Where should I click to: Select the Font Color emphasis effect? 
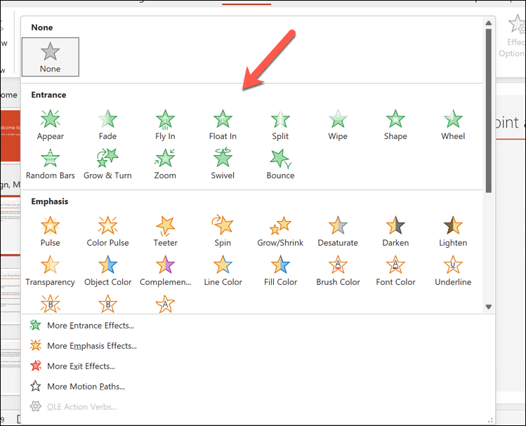395,271
